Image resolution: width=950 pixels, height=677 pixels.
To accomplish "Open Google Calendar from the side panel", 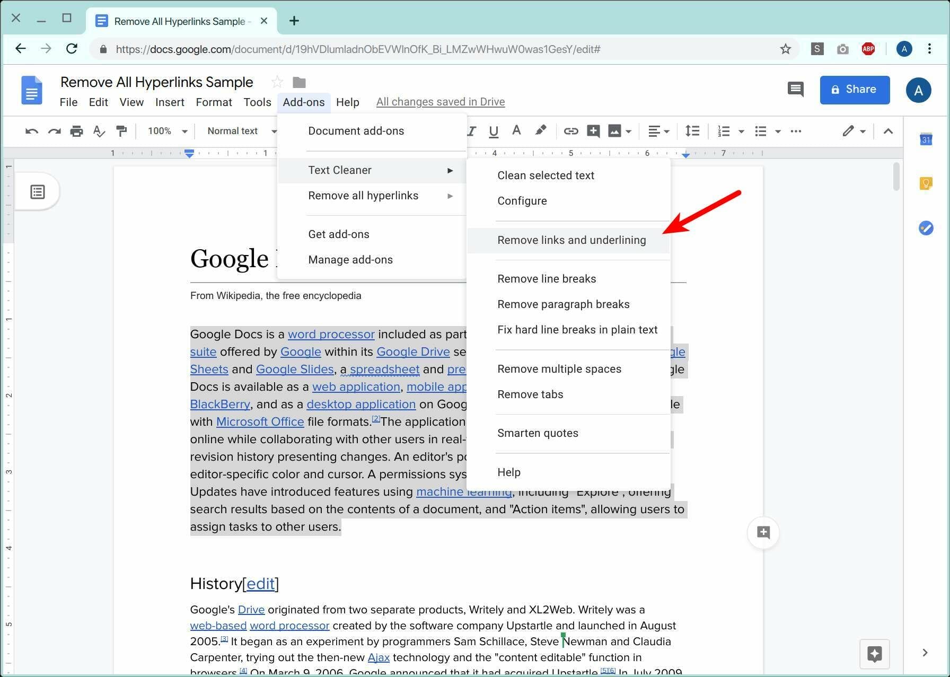I will (926, 139).
